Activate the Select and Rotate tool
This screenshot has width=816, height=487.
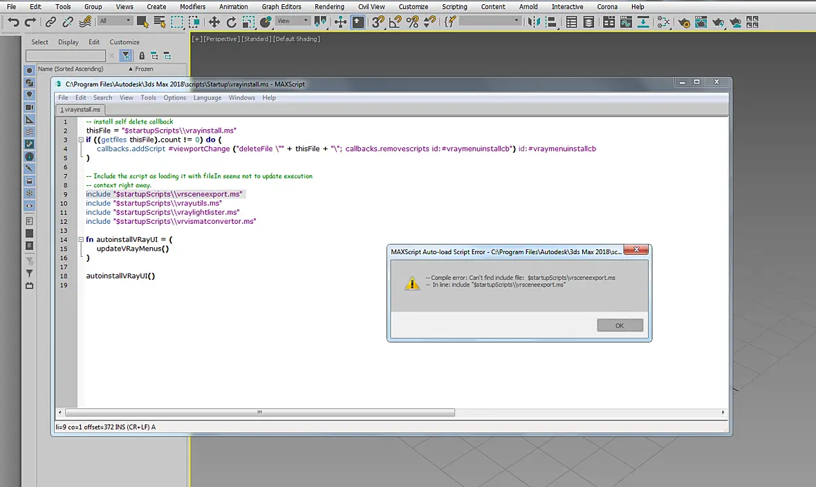pos(231,22)
